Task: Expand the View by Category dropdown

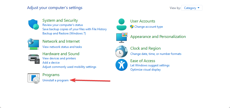Action: point(192,8)
